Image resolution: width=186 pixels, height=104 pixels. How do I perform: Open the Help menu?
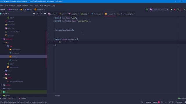click(53, 5)
